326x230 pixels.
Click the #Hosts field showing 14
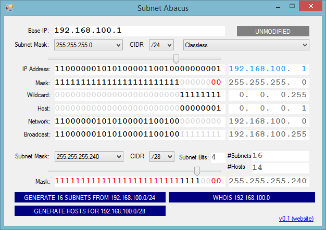pyautogui.click(x=281, y=168)
